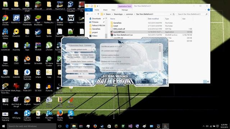230x129 pixels.
Task: Toggle the Enable global mods switch knob
Action: pos(93,49)
